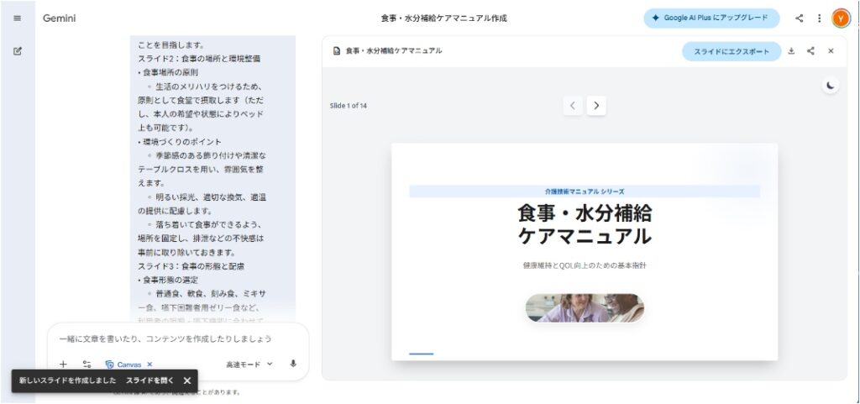
Task: Click Google AI Plus にアップグレード button
Action: coord(711,18)
